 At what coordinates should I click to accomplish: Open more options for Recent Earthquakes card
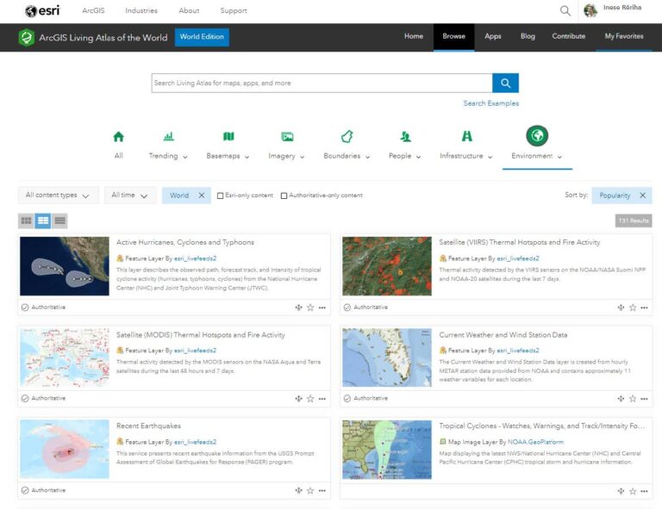pyautogui.click(x=322, y=490)
